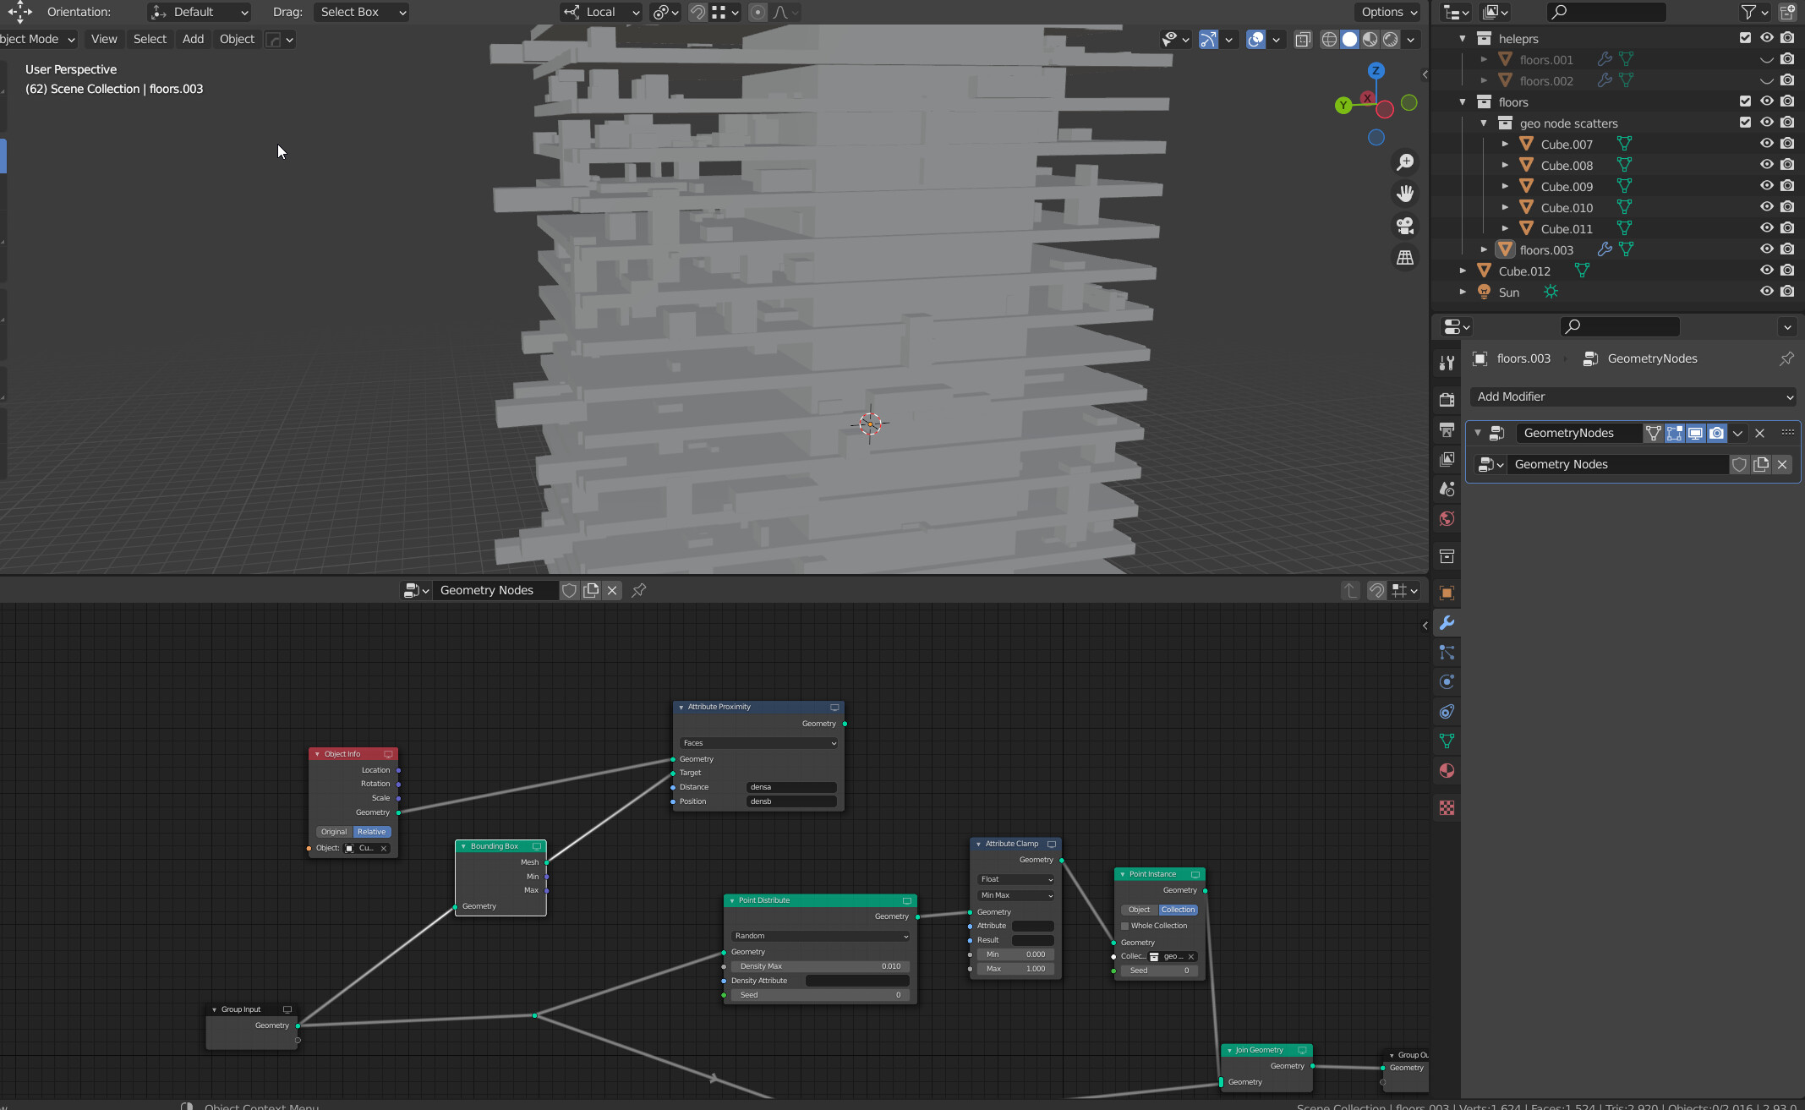The image size is (1805, 1110).
Task: Open the Particles properties tab
Action: (x=1447, y=653)
